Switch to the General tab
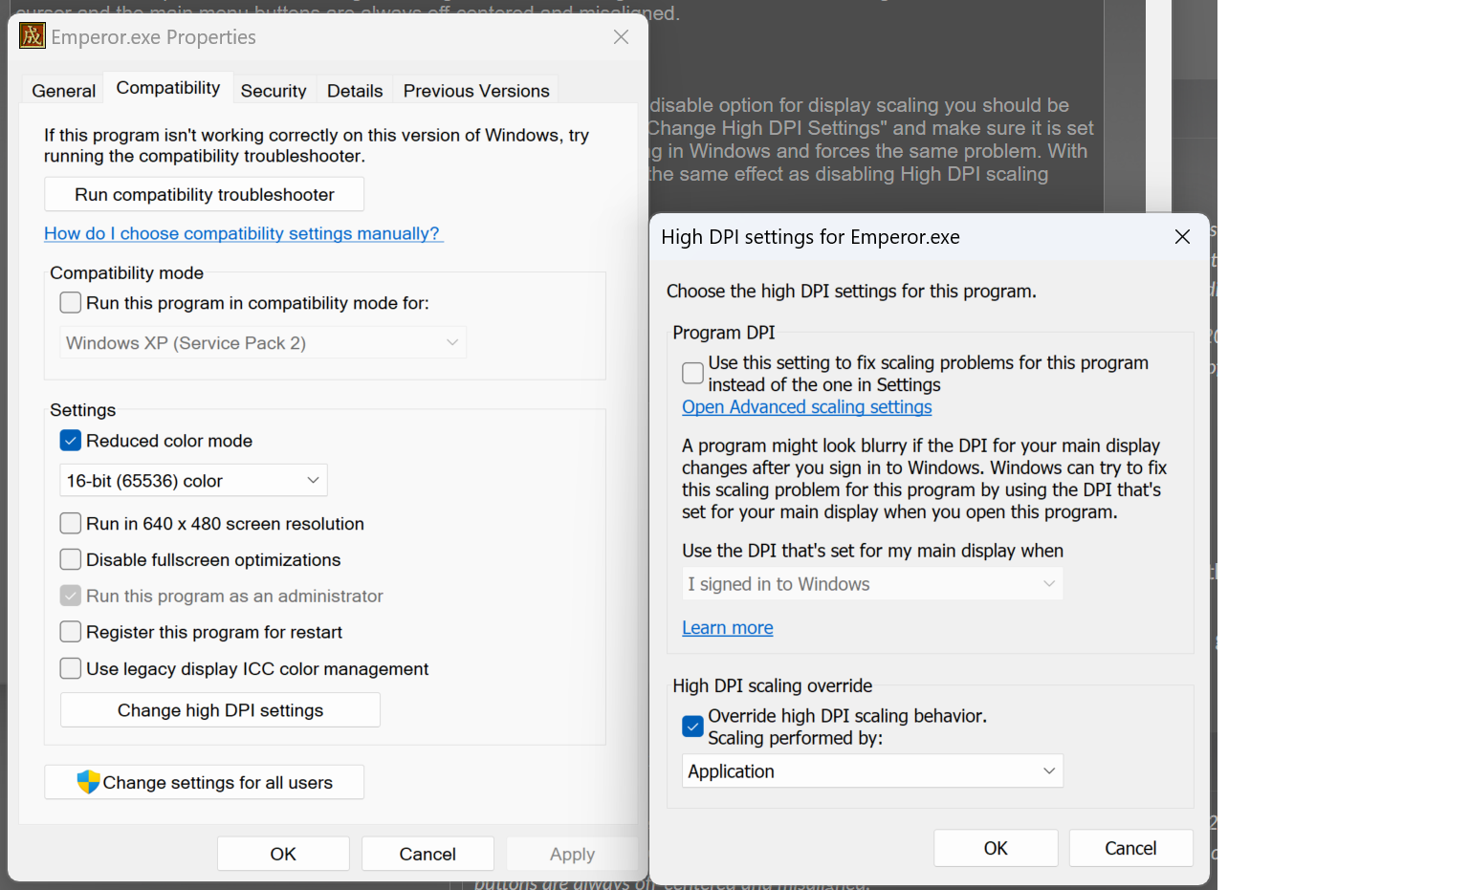This screenshot has width=1469, height=890. 64,91
